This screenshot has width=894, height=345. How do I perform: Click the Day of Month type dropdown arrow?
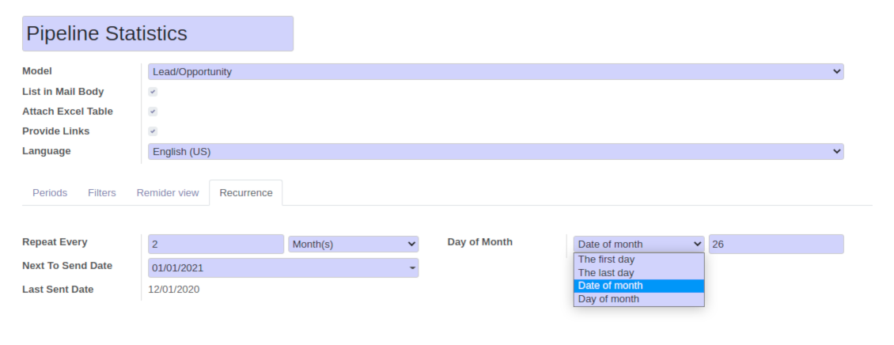pyautogui.click(x=697, y=245)
